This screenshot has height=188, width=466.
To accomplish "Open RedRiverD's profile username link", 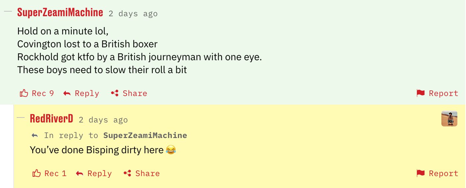I will click(52, 119).
